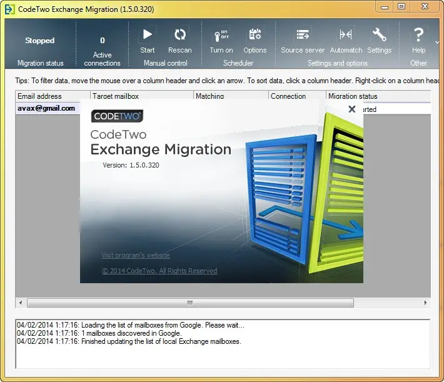The height and width of the screenshot is (382, 444).
Task: Sort by Email address column header
Action: click(x=53, y=96)
